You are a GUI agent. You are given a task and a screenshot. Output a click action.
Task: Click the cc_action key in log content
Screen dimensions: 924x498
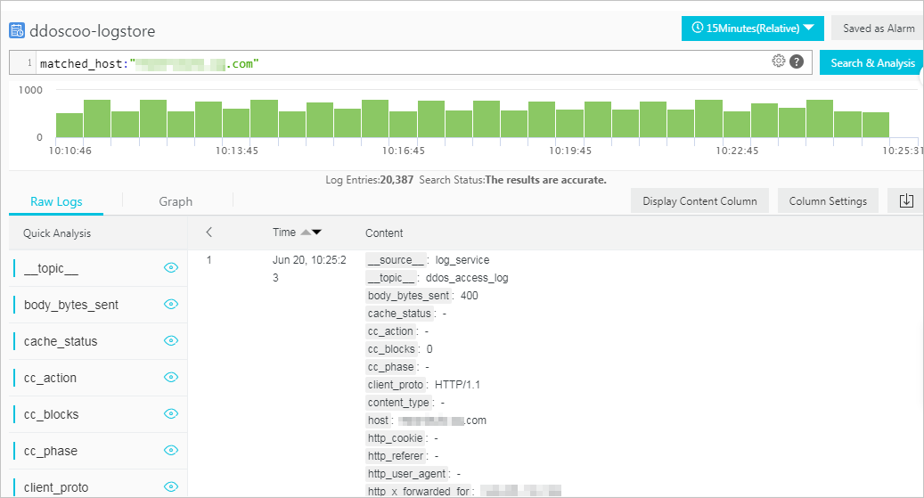click(390, 331)
